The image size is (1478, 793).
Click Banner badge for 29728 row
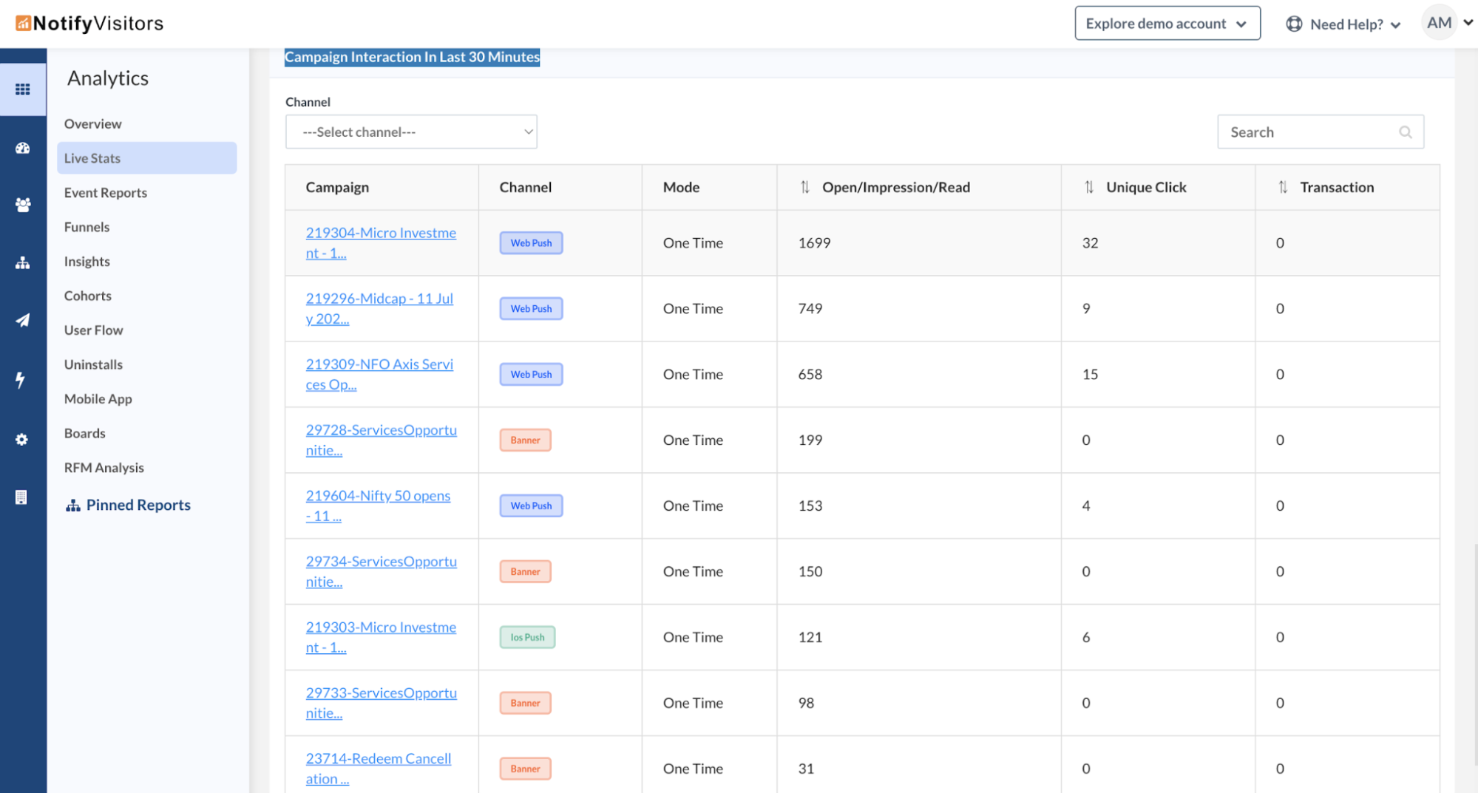click(525, 440)
